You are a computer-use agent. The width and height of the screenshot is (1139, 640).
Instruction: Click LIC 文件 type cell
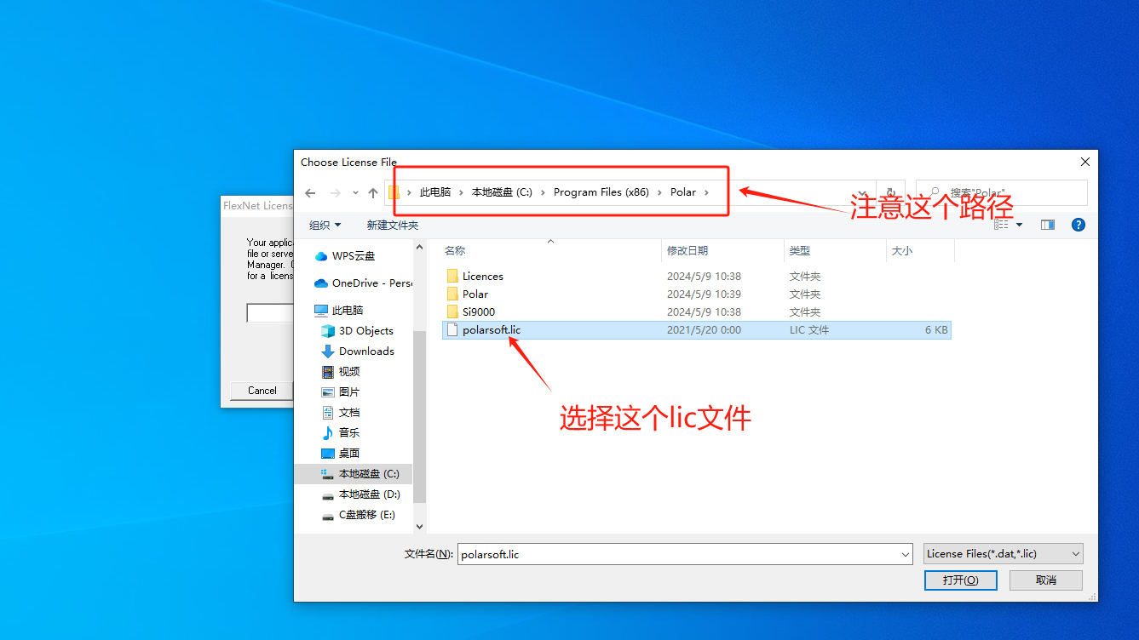pos(809,330)
